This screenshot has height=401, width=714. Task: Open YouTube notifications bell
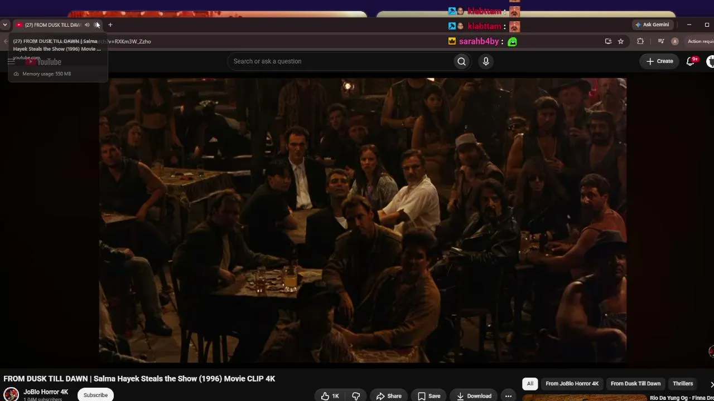691,61
